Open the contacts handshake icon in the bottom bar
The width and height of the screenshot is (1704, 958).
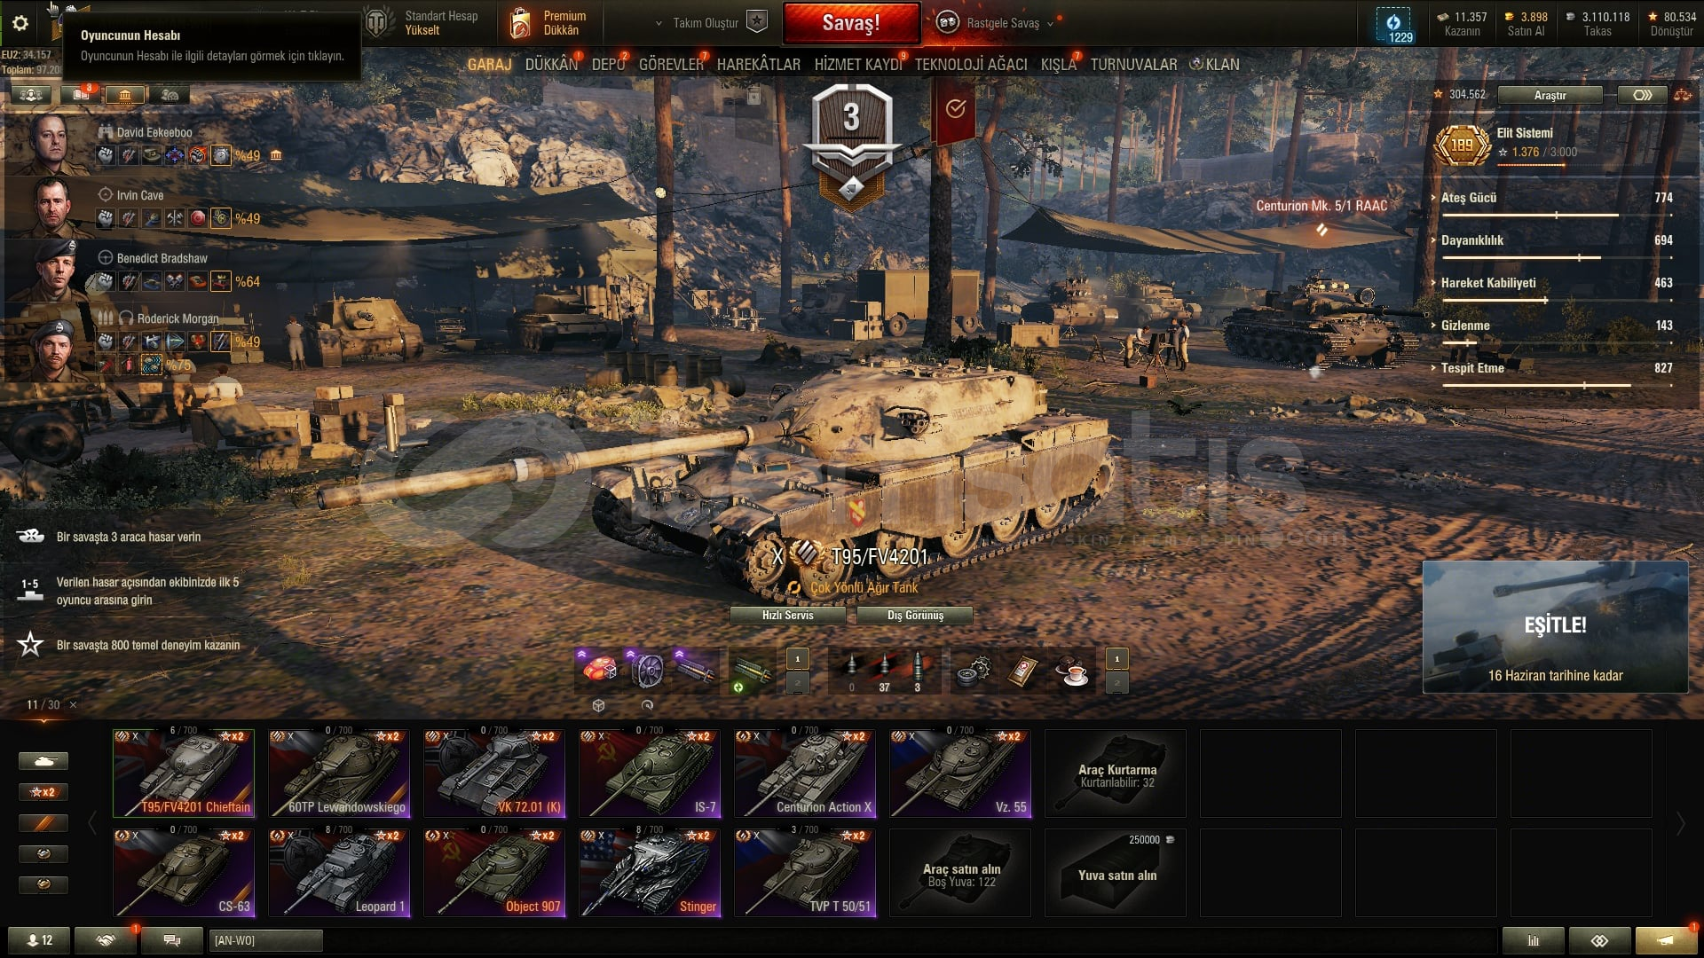[x=106, y=940]
